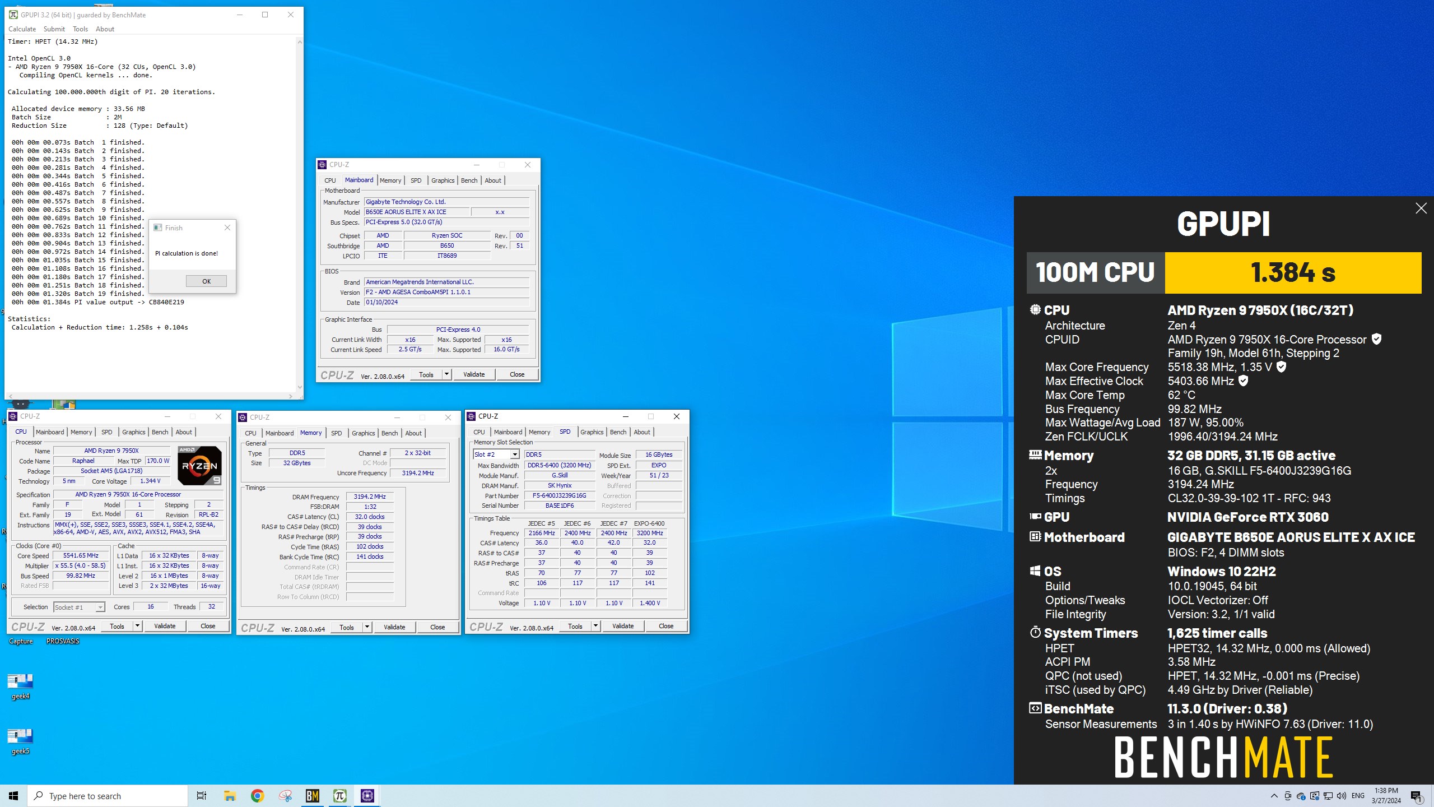The image size is (1434, 807).
Task: Expand the Socket #1 selection dropdown
Action: (100, 607)
